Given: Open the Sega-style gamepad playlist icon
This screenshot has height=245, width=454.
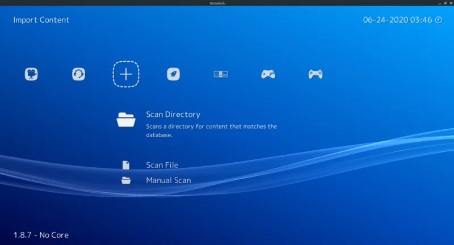Looking at the screenshot, I should click(x=268, y=74).
